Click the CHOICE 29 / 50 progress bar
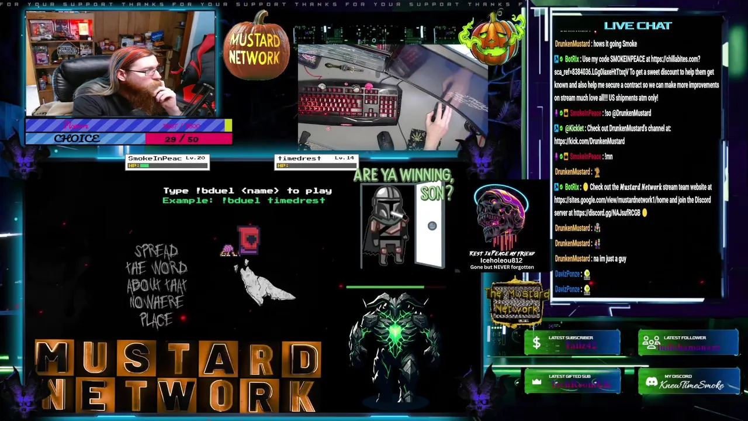The image size is (748, 421). (129, 139)
